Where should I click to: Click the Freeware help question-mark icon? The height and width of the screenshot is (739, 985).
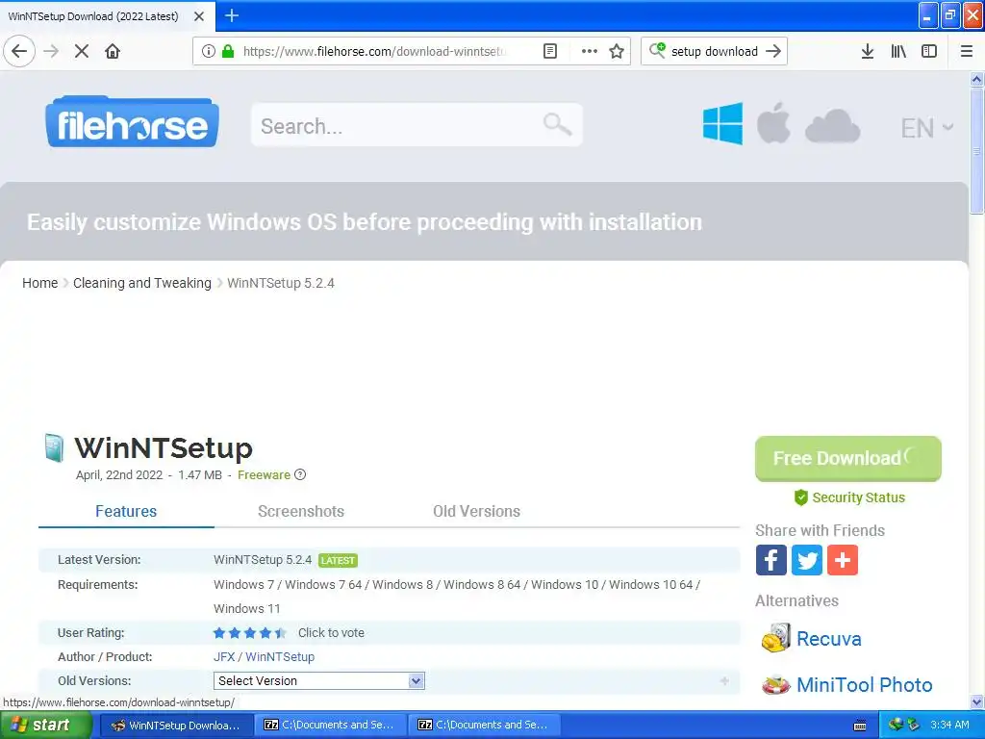[x=300, y=475]
